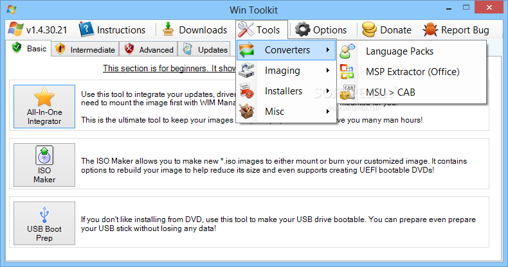This screenshot has height=267, width=508.
Task: Open the Downloads menu
Action: pyautogui.click(x=195, y=30)
